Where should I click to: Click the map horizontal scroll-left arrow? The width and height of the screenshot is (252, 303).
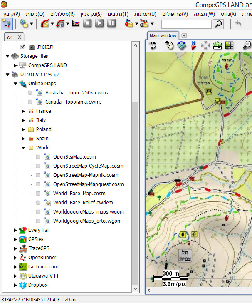point(149,290)
